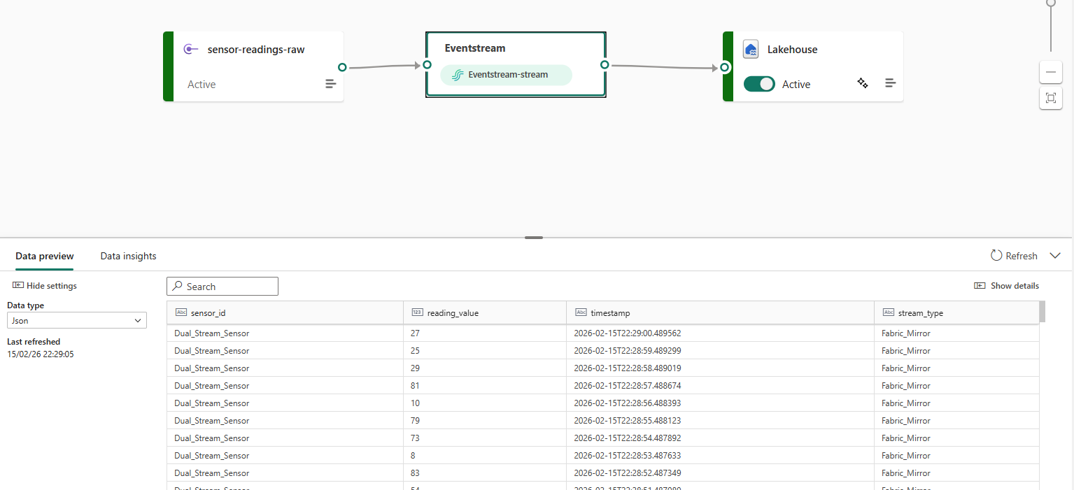Click the sensor-readings-raw source node icon
The height and width of the screenshot is (490, 1074).
click(x=190, y=49)
